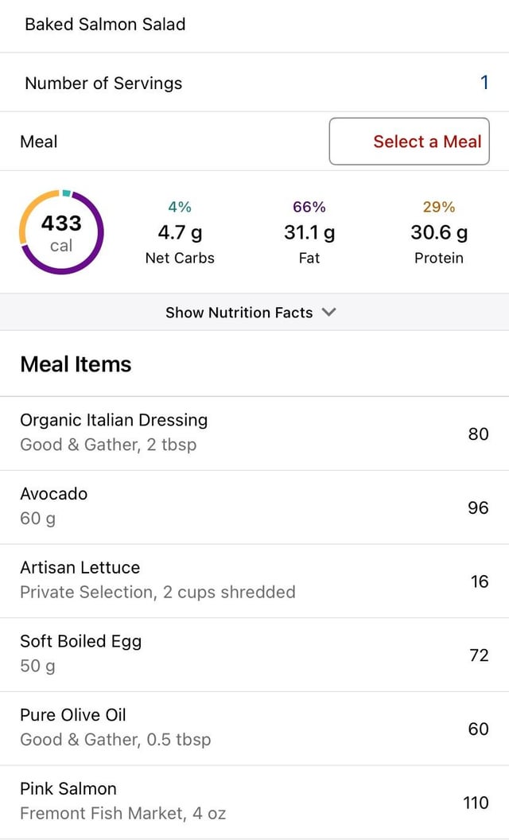This screenshot has width=509, height=840.
Task: Tap the Select a Meal button
Action: pos(410,142)
